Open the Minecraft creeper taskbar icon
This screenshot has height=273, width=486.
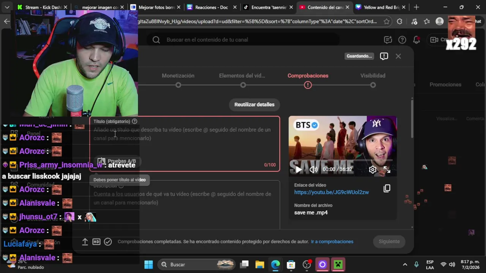[x=338, y=264]
